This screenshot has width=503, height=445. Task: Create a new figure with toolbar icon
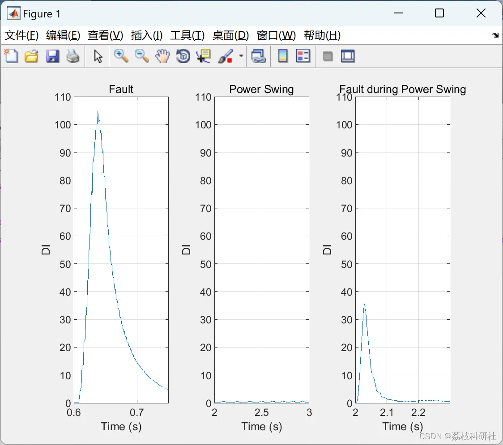click(x=11, y=56)
